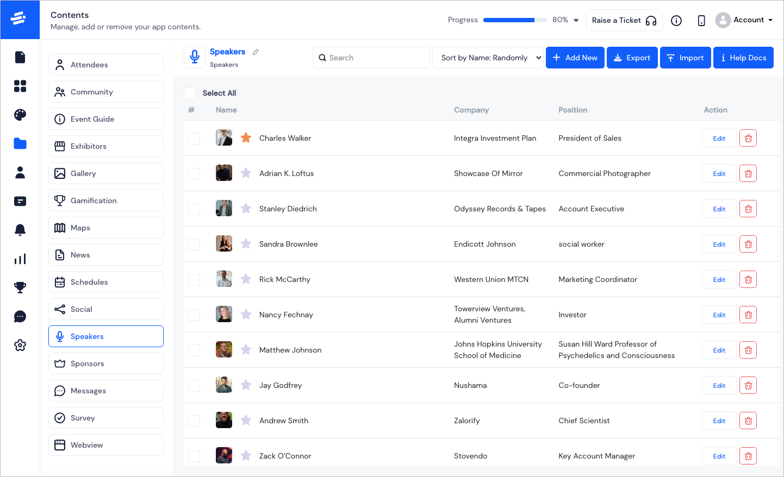The width and height of the screenshot is (784, 477).
Task: Open the bar chart analytics icon
Action: [x=20, y=259]
